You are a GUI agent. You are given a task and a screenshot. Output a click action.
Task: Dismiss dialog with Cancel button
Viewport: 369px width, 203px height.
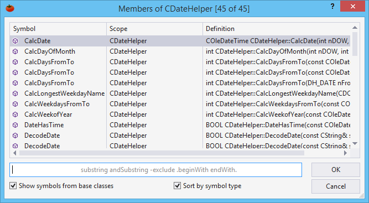pos(336,186)
